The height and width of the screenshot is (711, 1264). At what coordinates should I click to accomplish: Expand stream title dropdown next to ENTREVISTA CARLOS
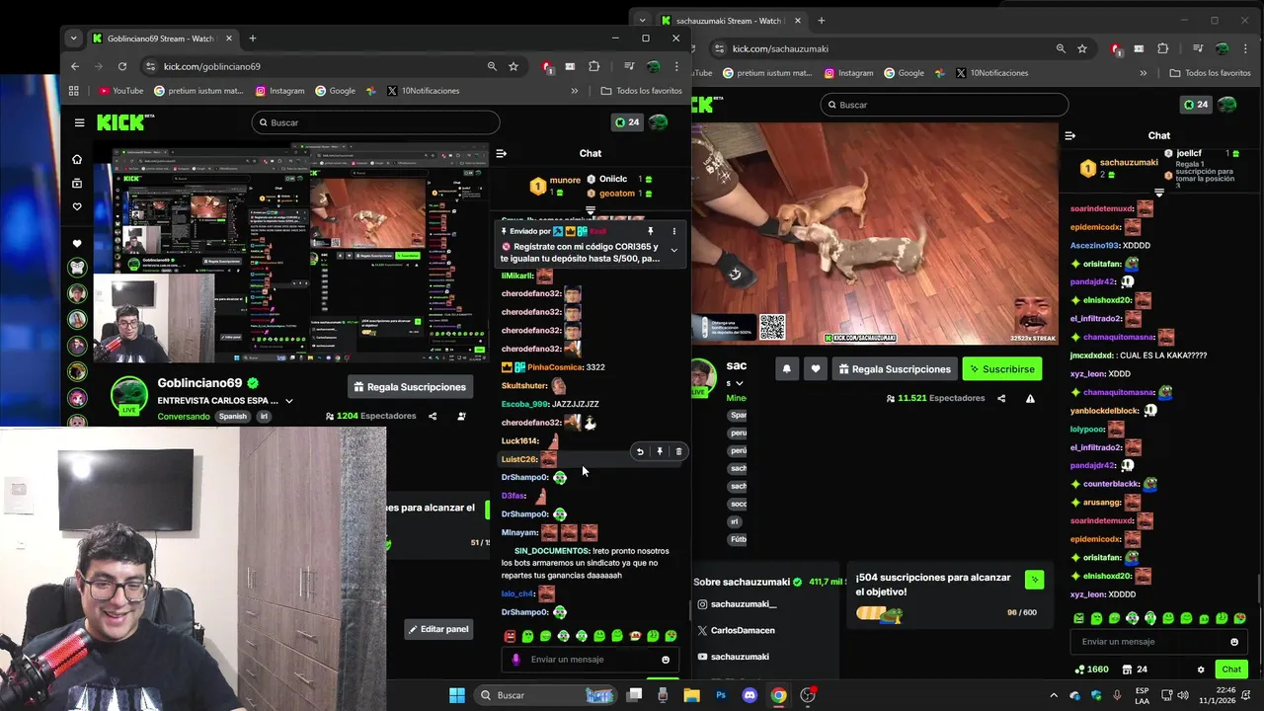tap(288, 401)
